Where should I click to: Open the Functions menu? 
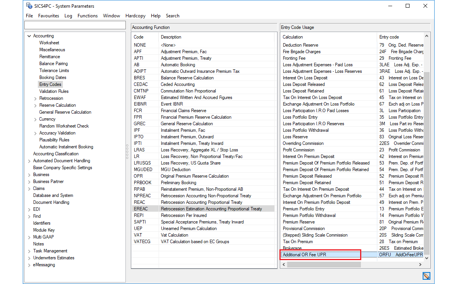[x=87, y=16]
